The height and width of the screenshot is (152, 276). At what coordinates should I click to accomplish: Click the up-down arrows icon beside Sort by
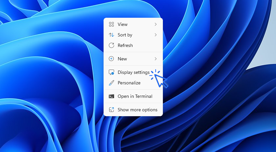111,35
